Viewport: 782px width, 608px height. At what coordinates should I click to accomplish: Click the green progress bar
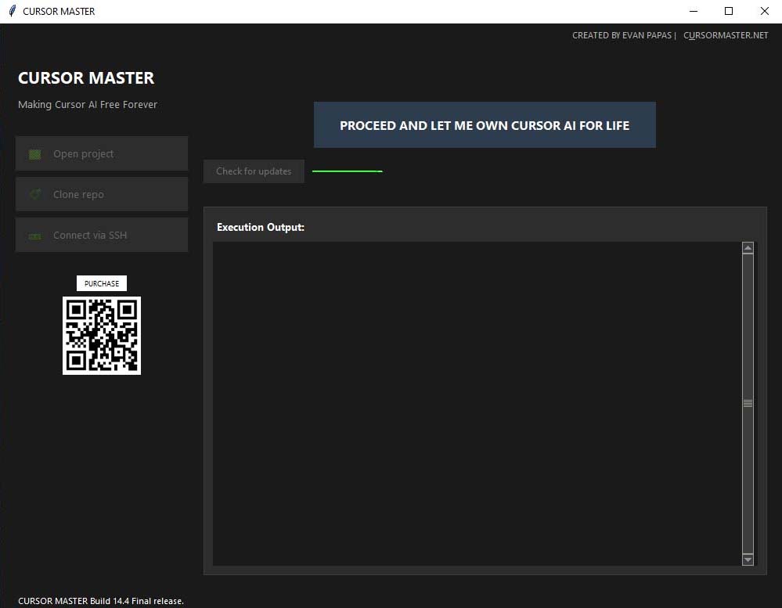(x=347, y=171)
